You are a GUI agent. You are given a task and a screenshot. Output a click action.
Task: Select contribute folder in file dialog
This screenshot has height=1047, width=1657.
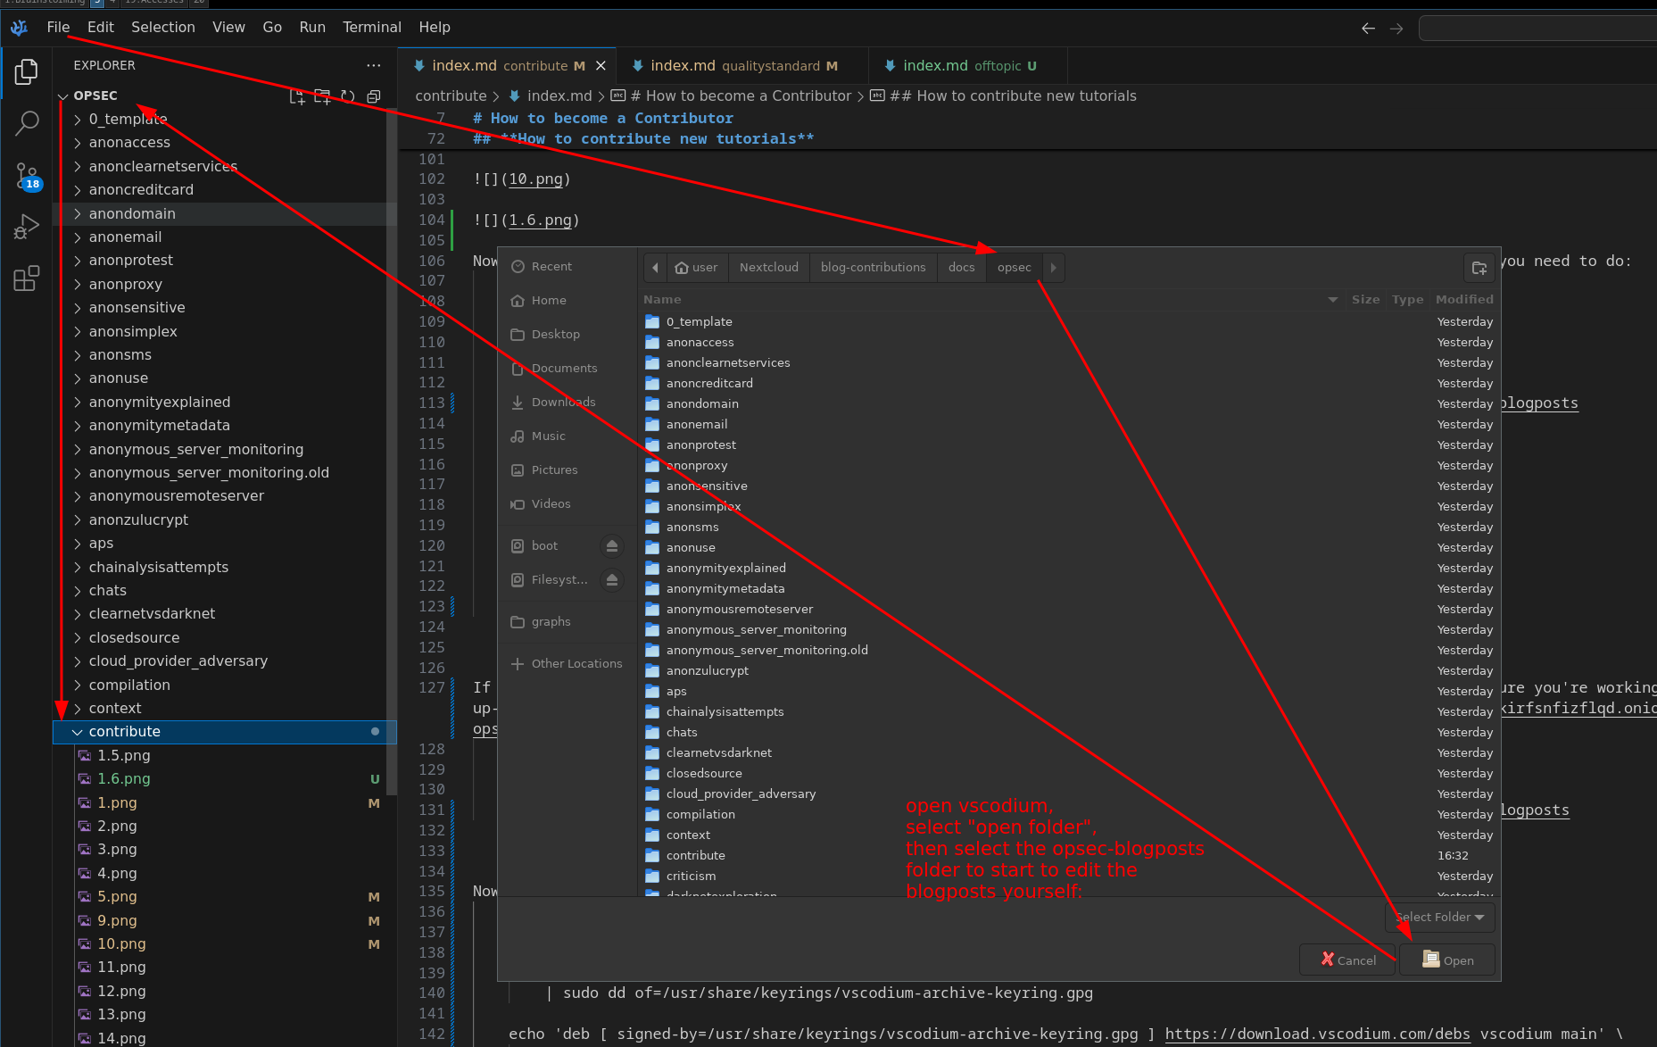click(1068, 856)
